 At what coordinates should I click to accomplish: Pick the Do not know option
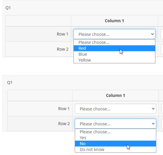click(x=115, y=149)
